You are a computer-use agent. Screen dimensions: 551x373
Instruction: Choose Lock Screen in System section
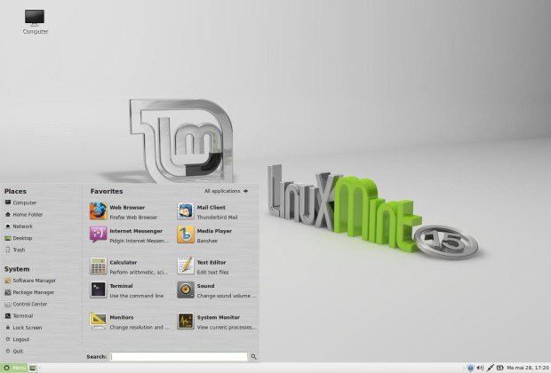[x=23, y=328]
